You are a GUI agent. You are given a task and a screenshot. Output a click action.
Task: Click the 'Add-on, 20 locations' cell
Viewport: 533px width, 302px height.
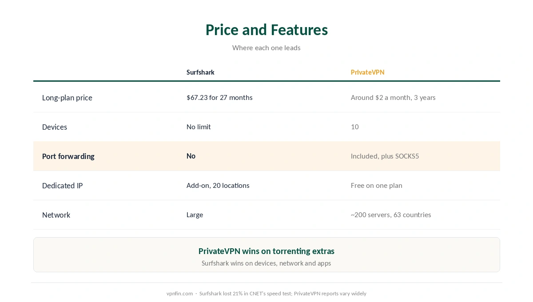tap(218, 186)
